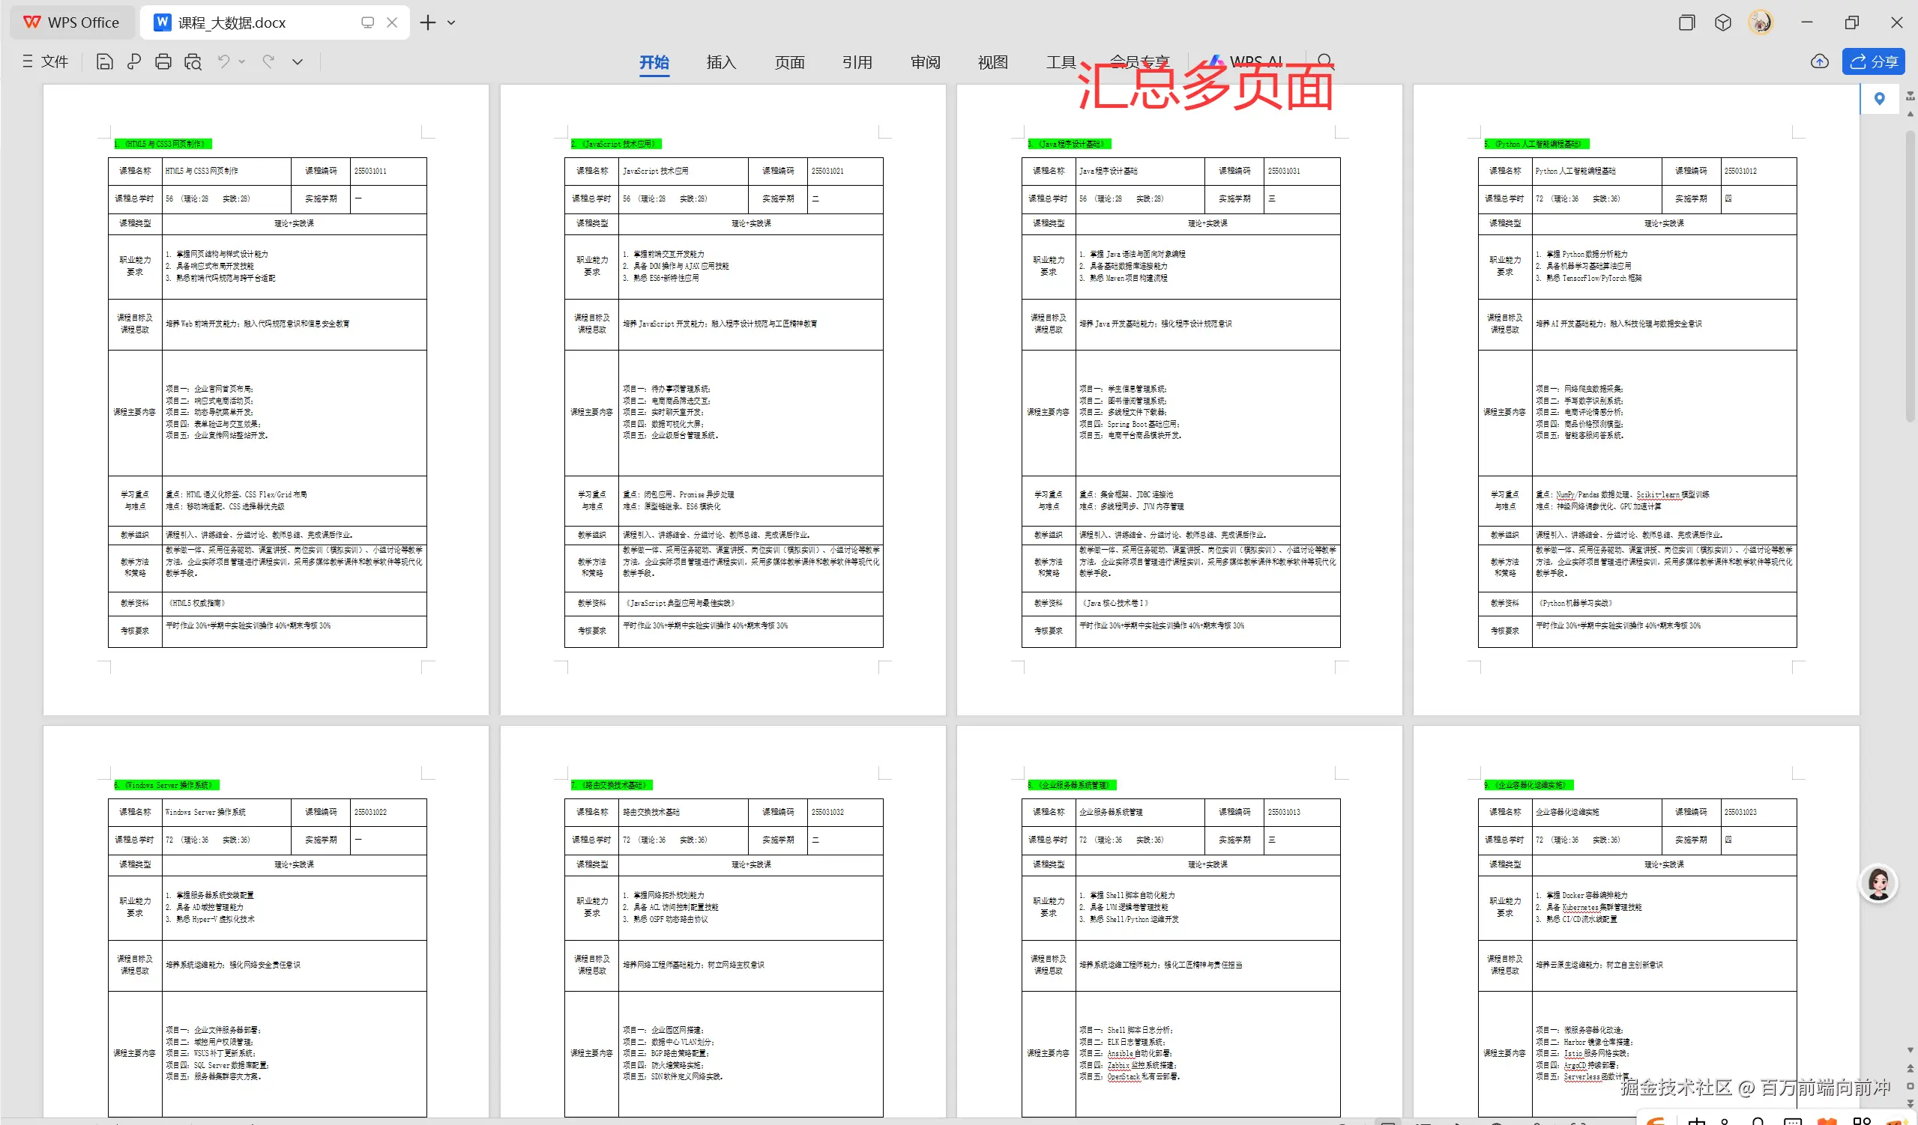Switch to the 插入 ribbon tab
1918x1125 pixels.
pyautogui.click(x=721, y=62)
